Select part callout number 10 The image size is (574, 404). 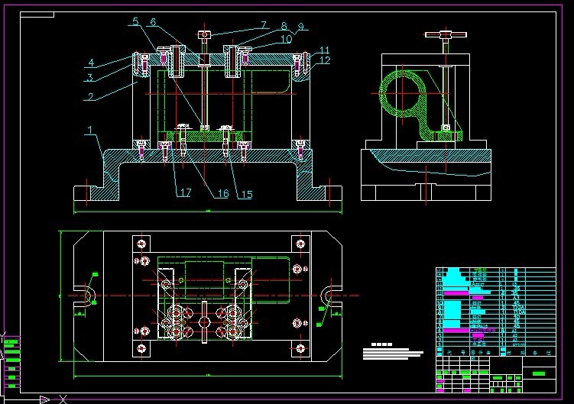coord(287,39)
